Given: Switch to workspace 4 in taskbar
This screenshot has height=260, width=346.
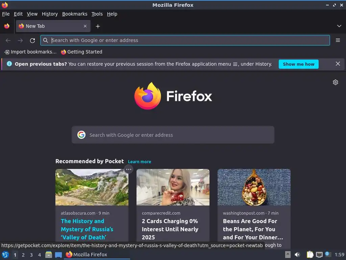Looking at the screenshot, I should tap(40, 255).
